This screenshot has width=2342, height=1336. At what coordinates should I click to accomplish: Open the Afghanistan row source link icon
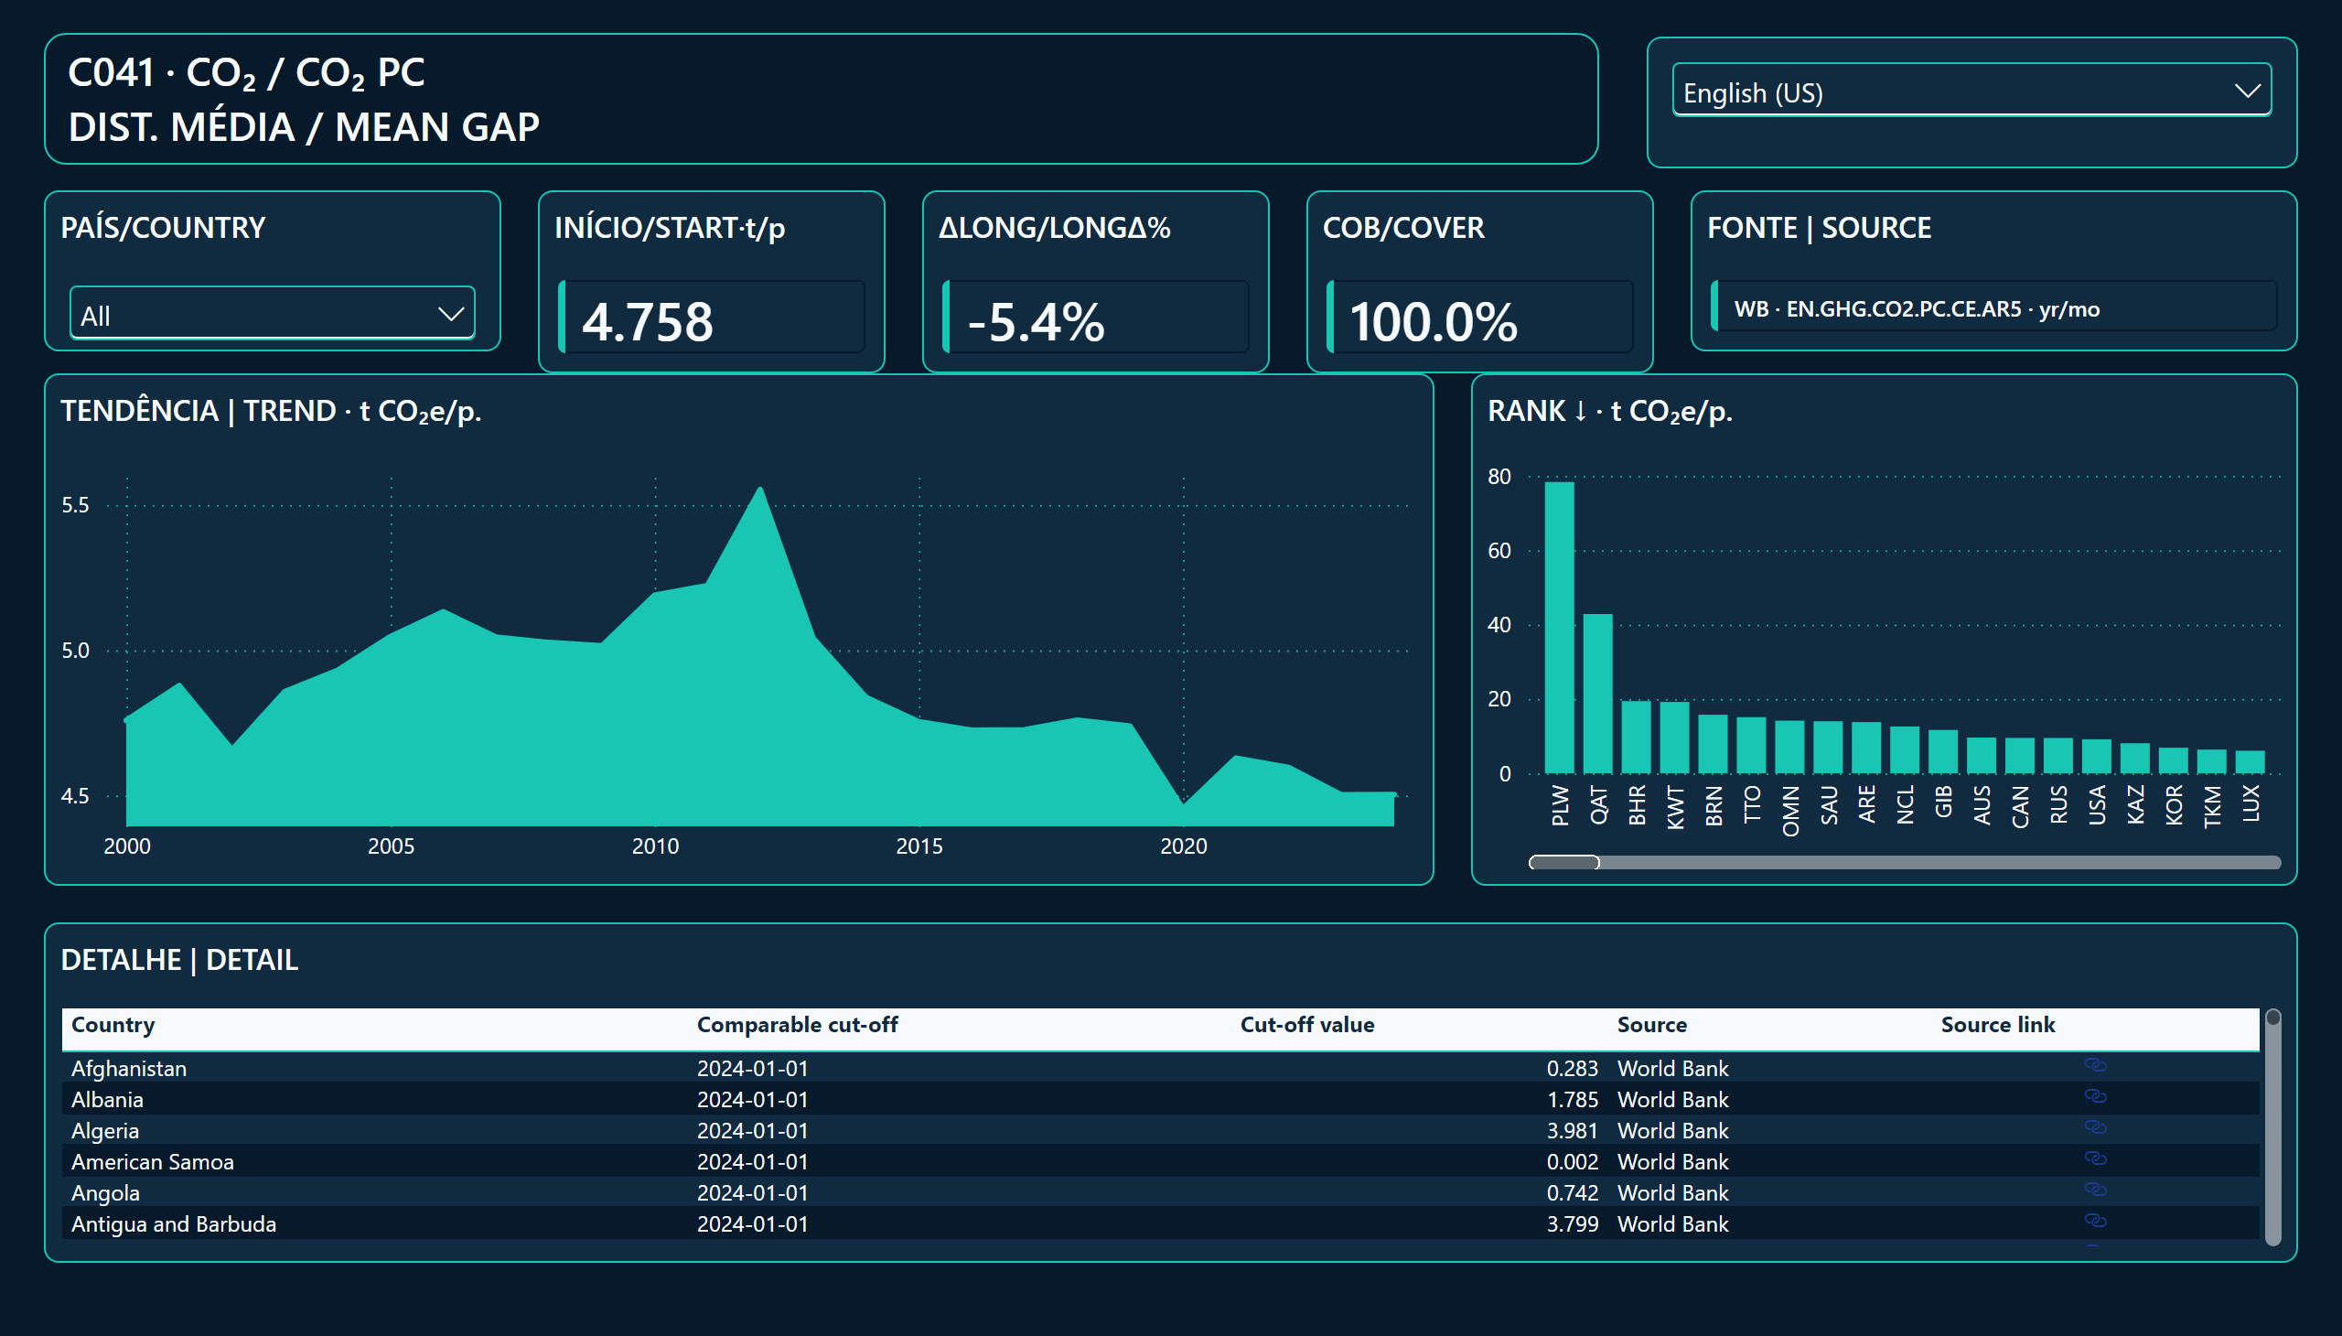(2095, 1065)
